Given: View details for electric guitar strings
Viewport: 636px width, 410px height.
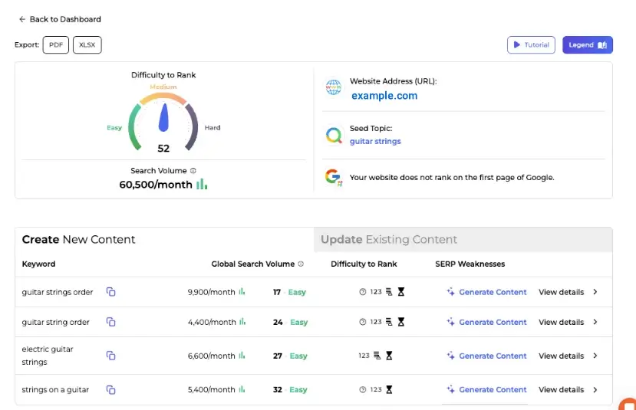Looking at the screenshot, I should pos(562,356).
